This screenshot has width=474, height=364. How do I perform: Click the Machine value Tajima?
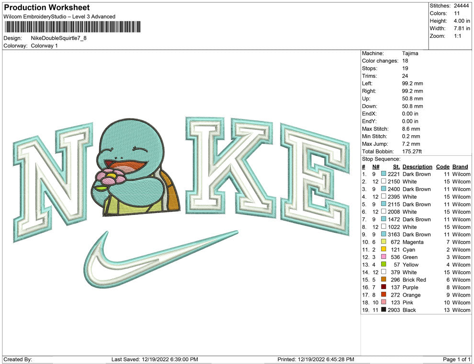tap(410, 54)
